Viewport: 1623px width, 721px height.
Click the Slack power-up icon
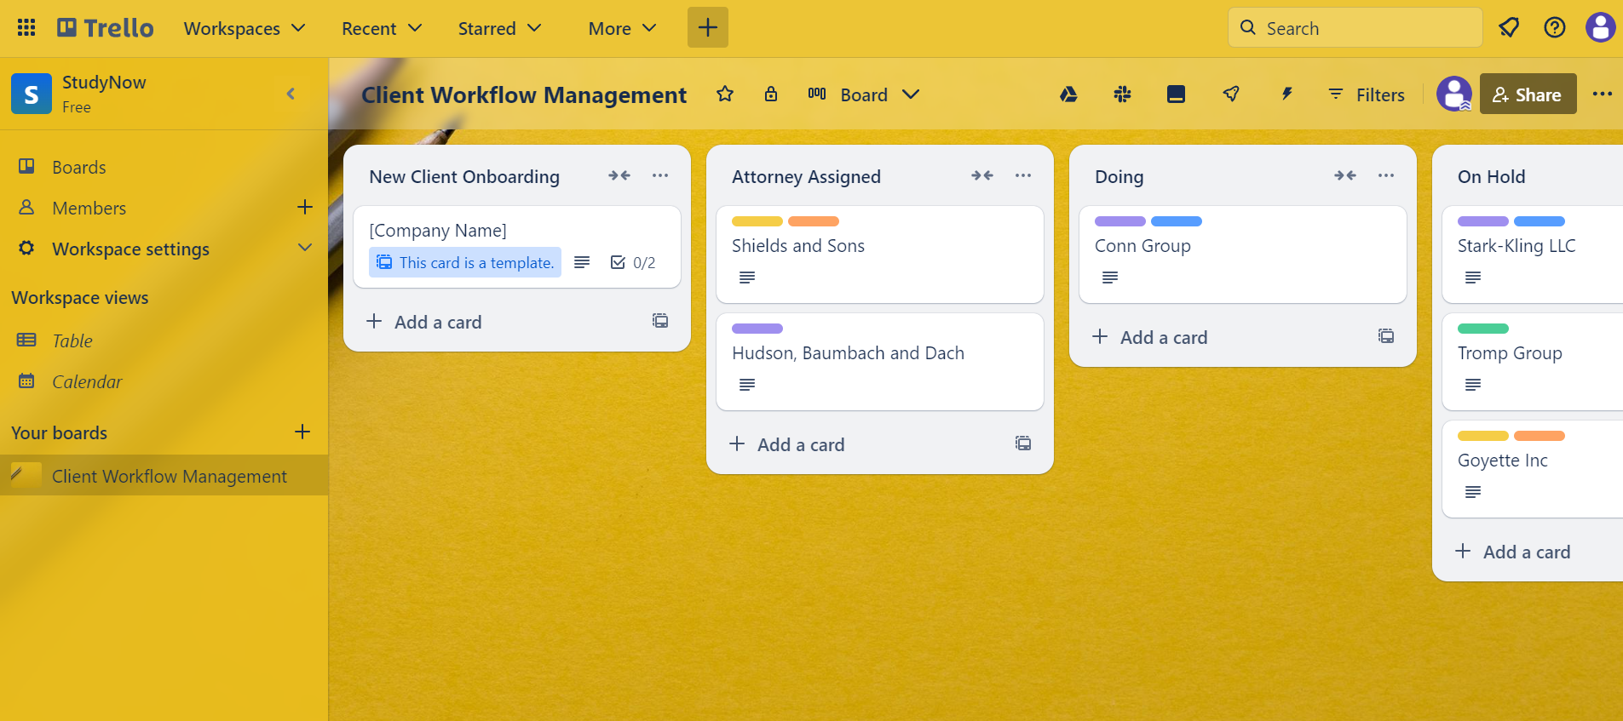pos(1122,94)
